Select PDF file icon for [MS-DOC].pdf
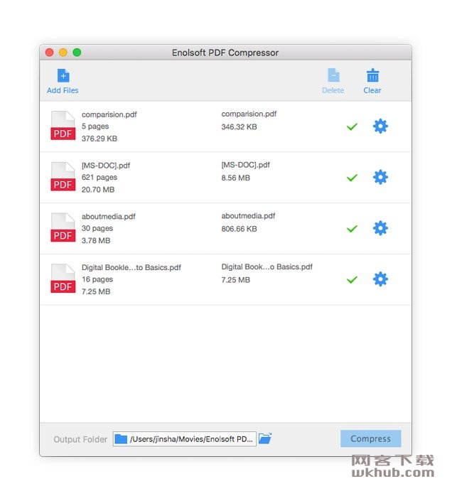The width and height of the screenshot is (452, 491). pyautogui.click(x=63, y=177)
